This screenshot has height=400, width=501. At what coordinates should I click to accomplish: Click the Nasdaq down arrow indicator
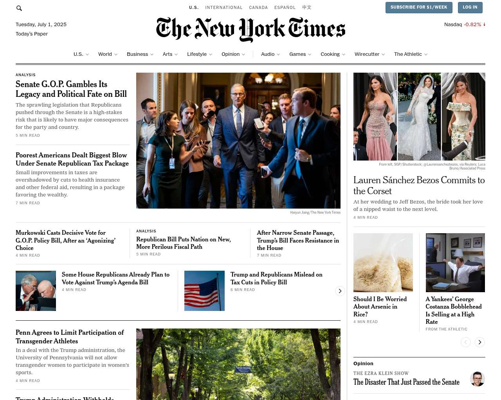tap(484, 24)
